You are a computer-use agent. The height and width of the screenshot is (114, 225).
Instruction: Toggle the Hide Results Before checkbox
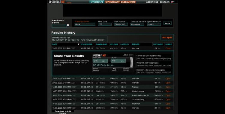pyautogui.click(x=68, y=25)
